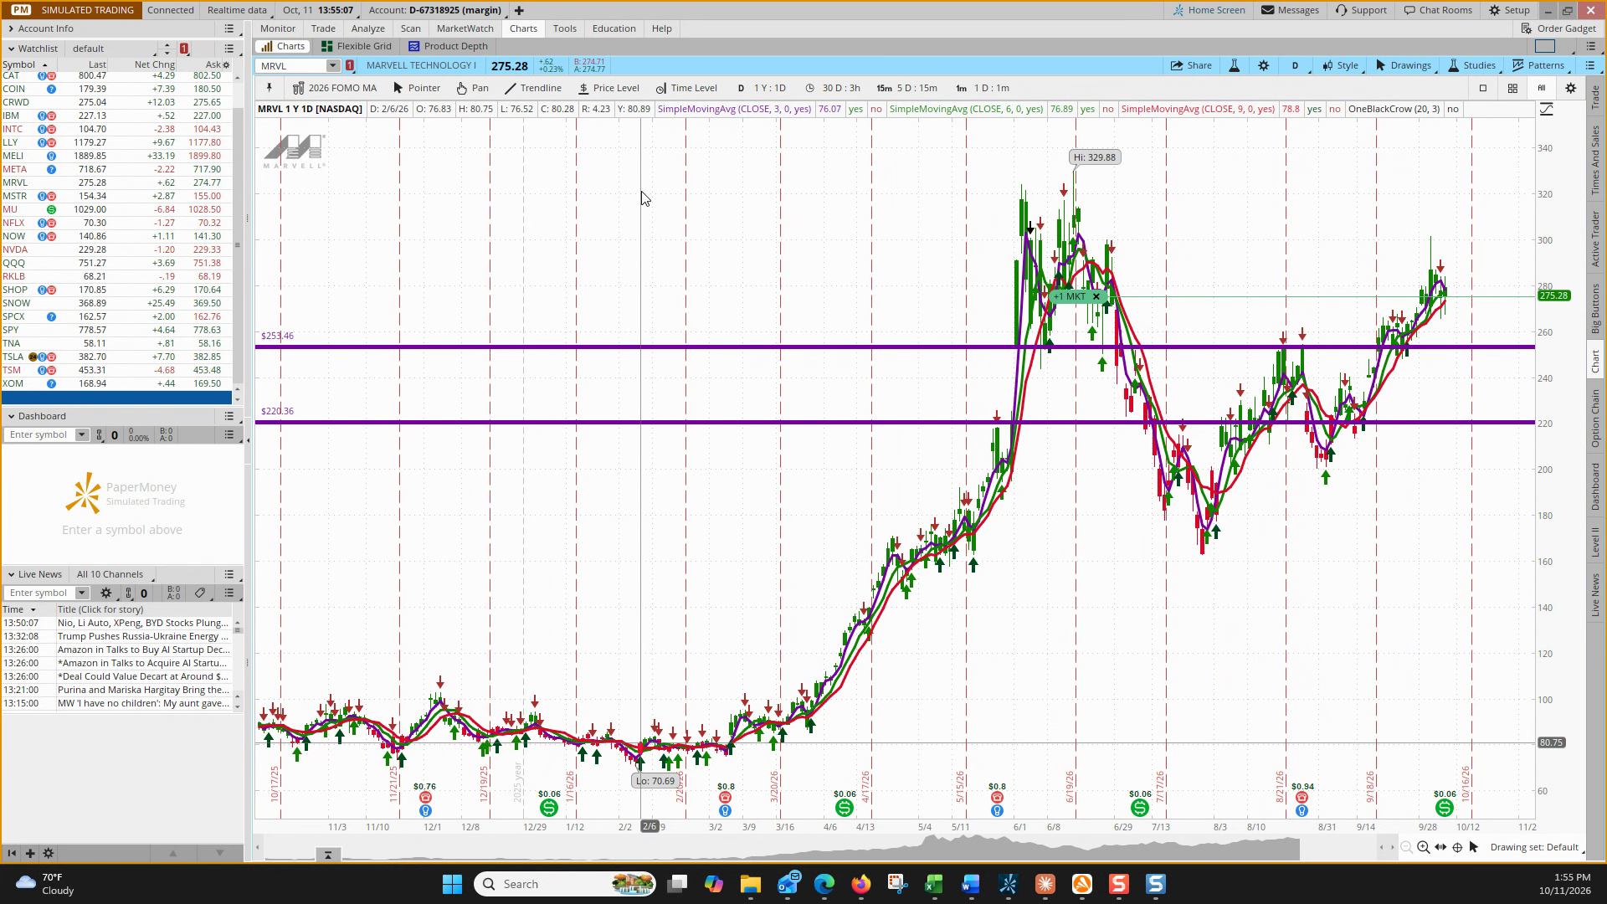Select the Time Level drawing tool
Image resolution: width=1607 pixels, height=904 pixels.
(x=685, y=88)
